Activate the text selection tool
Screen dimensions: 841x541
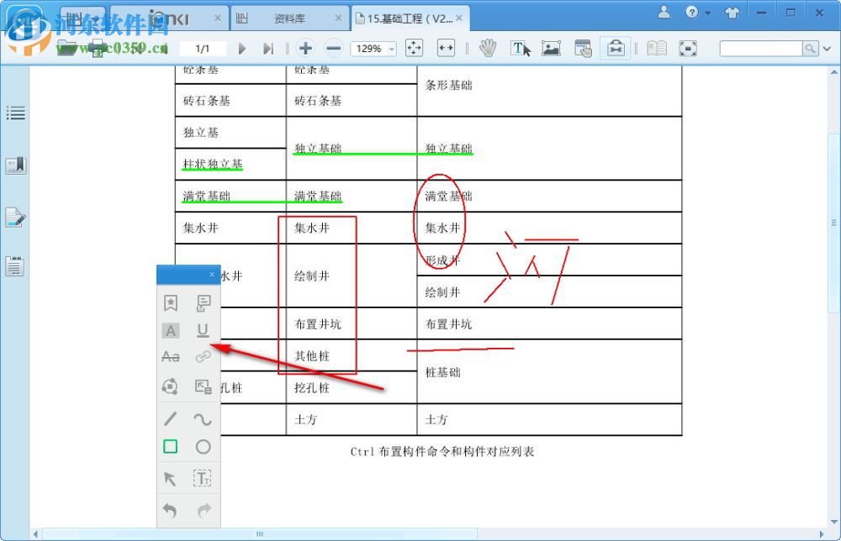pyautogui.click(x=521, y=48)
